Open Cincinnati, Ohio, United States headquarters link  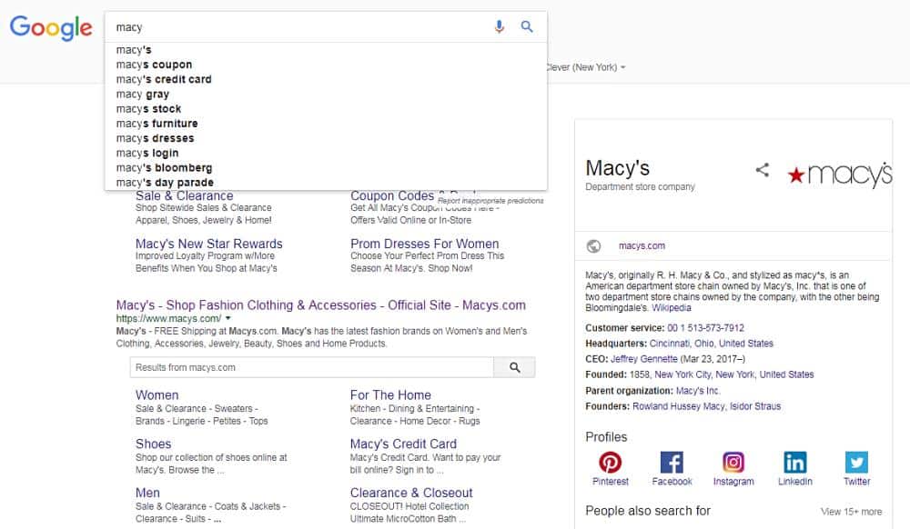(712, 344)
